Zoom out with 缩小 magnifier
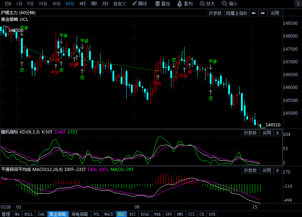 click(230, 4)
